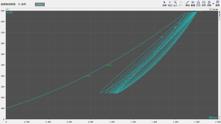
Task: Open the dropdown arrow beside 频率
Action: (213, 4)
